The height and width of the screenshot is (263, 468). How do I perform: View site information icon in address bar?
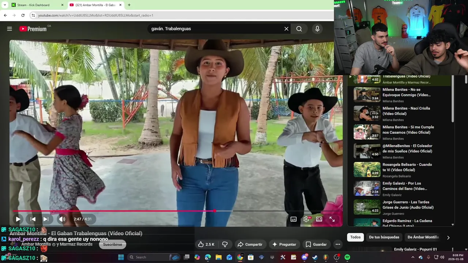[x=33, y=15]
